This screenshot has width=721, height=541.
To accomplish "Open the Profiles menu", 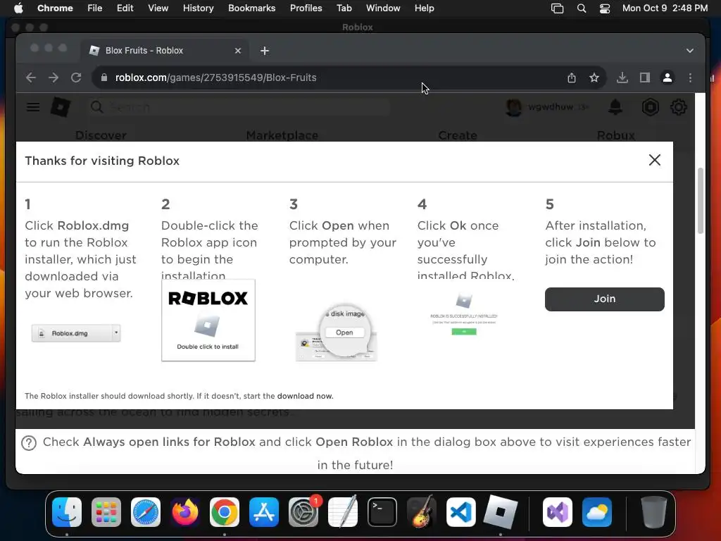I will pyautogui.click(x=306, y=8).
